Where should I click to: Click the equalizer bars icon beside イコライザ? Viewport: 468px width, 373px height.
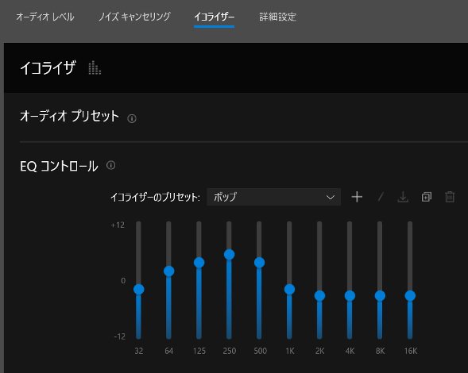(x=95, y=67)
